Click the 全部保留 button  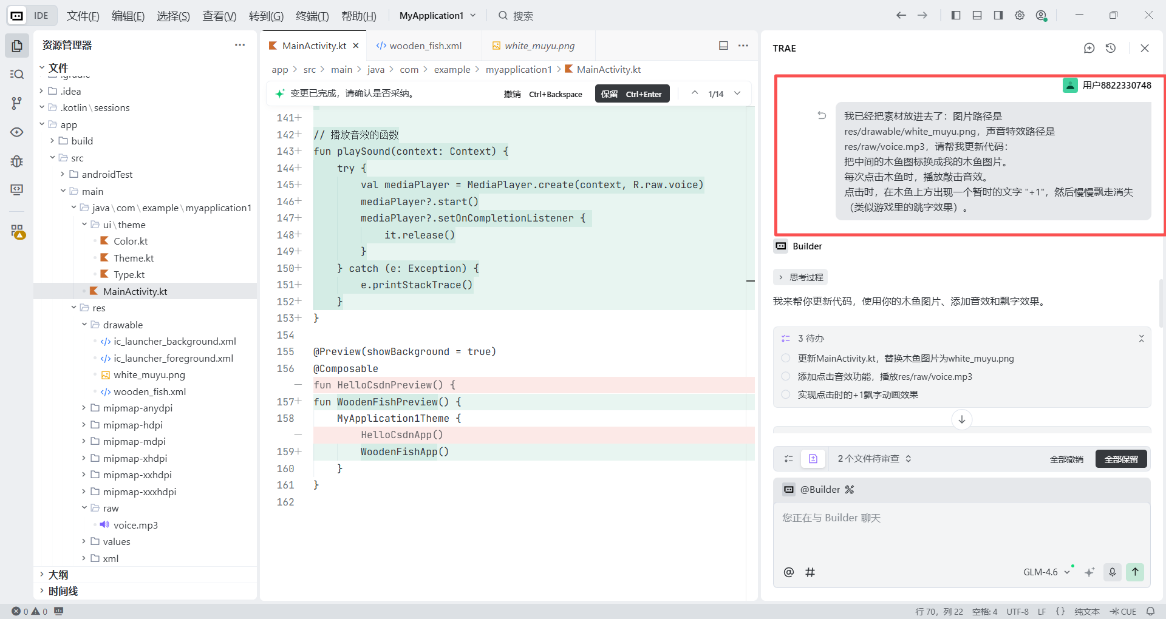click(1120, 459)
